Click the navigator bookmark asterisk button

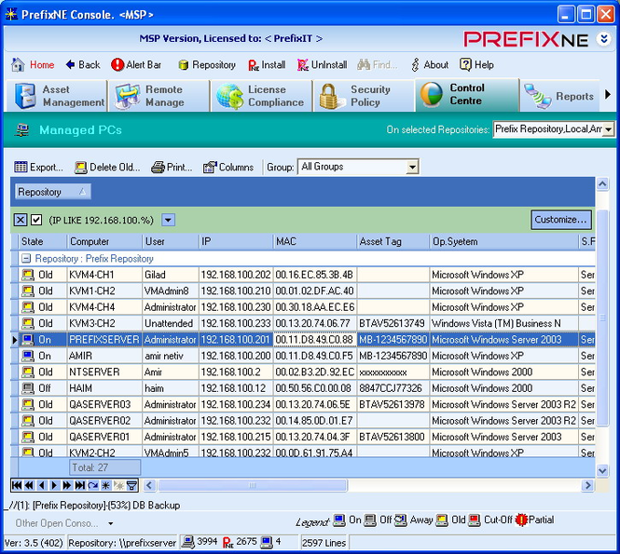pyautogui.click(x=105, y=485)
